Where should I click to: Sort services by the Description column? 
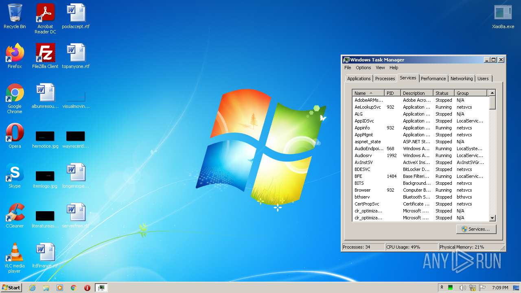coord(417,93)
